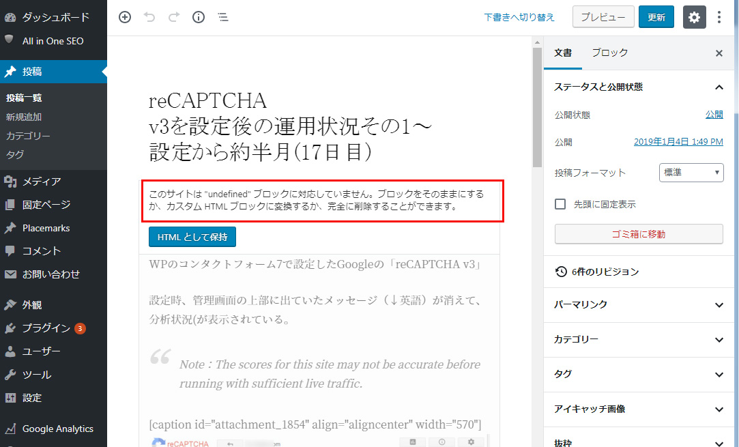
Task: Click the プラグイン plug icon
Action: [10, 328]
